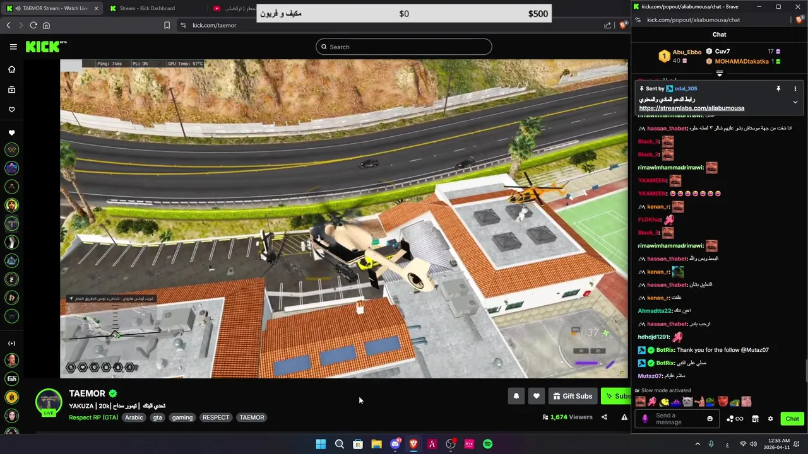Switch to the Stream - Kick Dashboard tab
The height and width of the screenshot is (454, 808).
[x=147, y=8]
